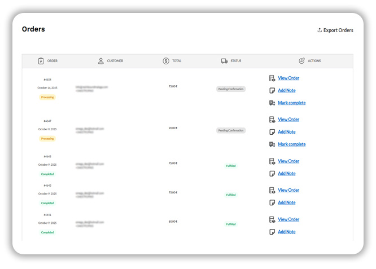Click the Status column truck icon
Image resolution: width=376 pixels, height=269 pixels.
224,61
